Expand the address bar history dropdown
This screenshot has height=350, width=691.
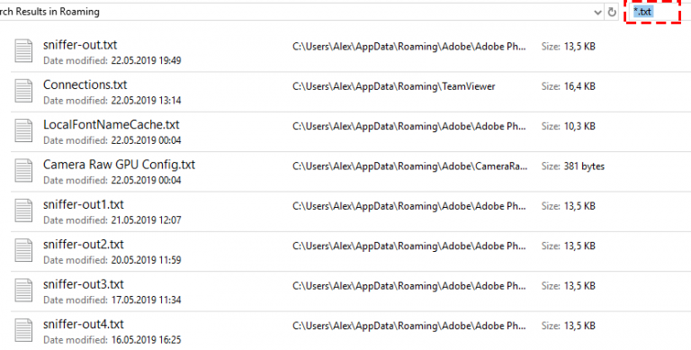[x=597, y=13]
